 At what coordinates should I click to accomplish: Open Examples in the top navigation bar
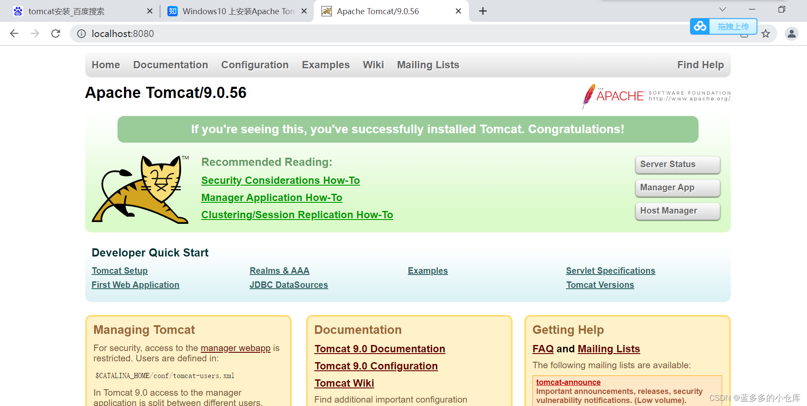(326, 65)
